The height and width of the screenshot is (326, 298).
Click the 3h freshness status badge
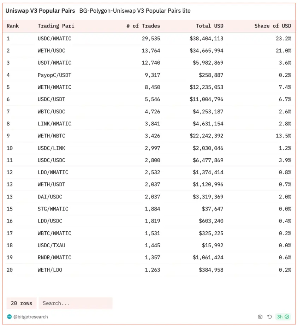283,317
